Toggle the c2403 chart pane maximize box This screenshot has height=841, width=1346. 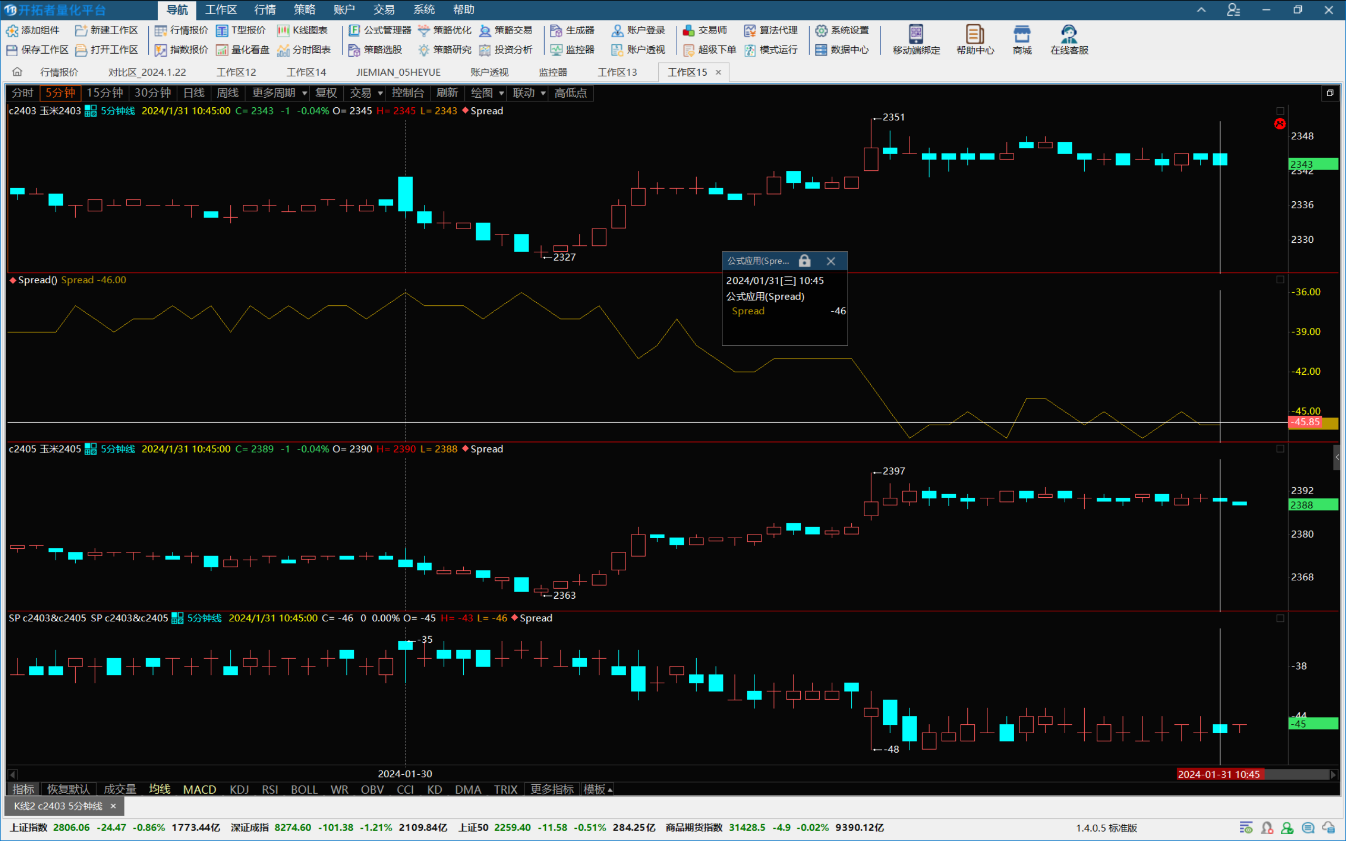[1280, 111]
